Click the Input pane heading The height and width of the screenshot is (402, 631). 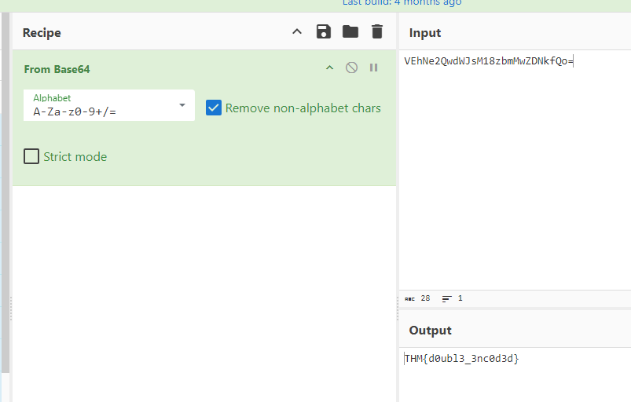click(425, 33)
